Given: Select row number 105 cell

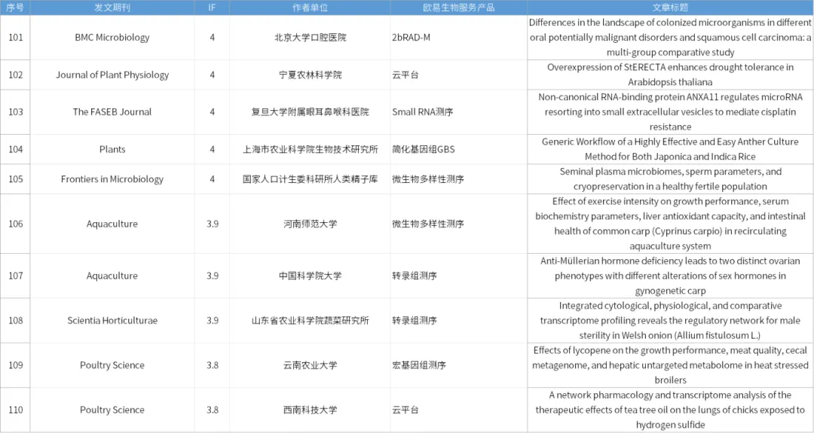Looking at the screenshot, I should (15, 179).
